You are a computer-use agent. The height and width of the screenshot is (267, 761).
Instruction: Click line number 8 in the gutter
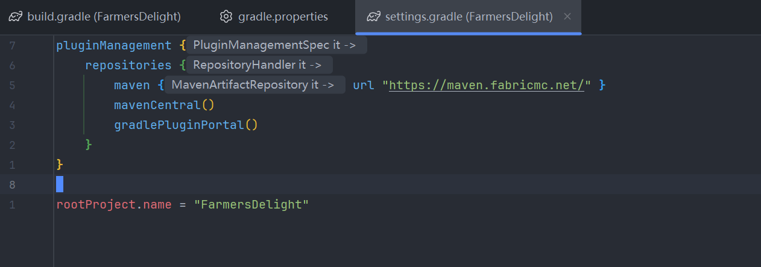tap(13, 184)
